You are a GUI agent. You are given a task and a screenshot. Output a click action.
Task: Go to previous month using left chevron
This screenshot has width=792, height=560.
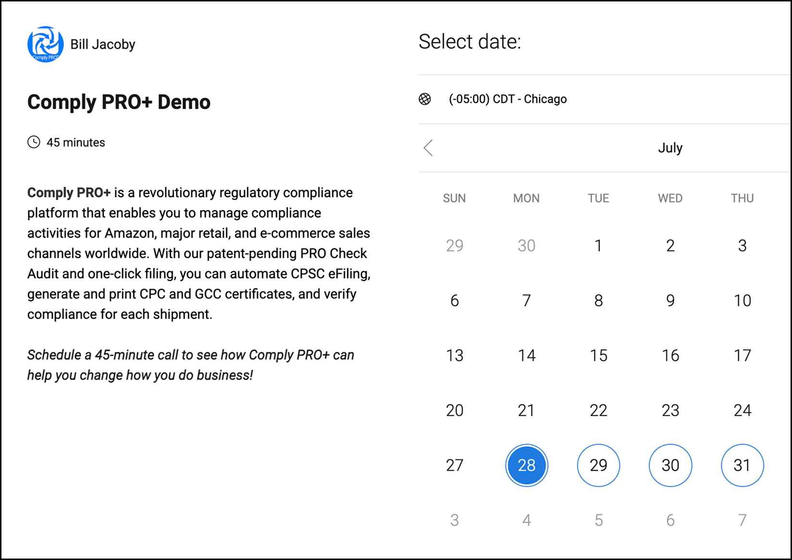(428, 148)
